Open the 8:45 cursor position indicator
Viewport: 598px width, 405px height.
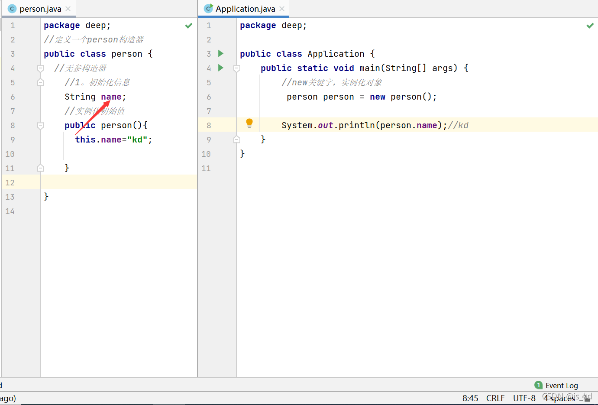[x=470, y=398]
